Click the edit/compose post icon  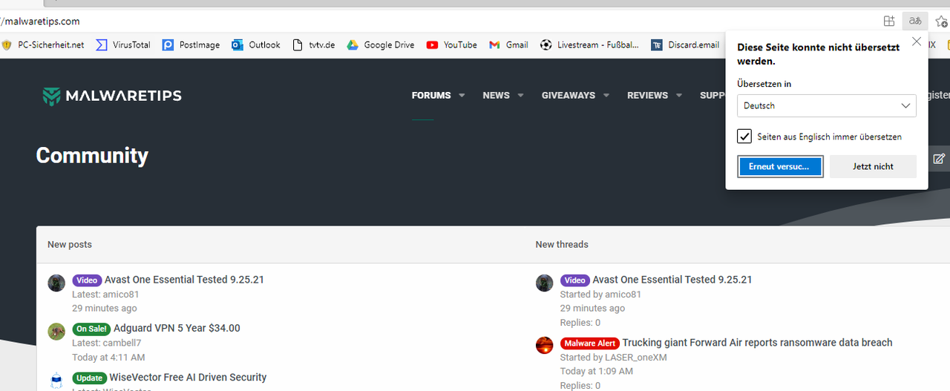pos(939,158)
